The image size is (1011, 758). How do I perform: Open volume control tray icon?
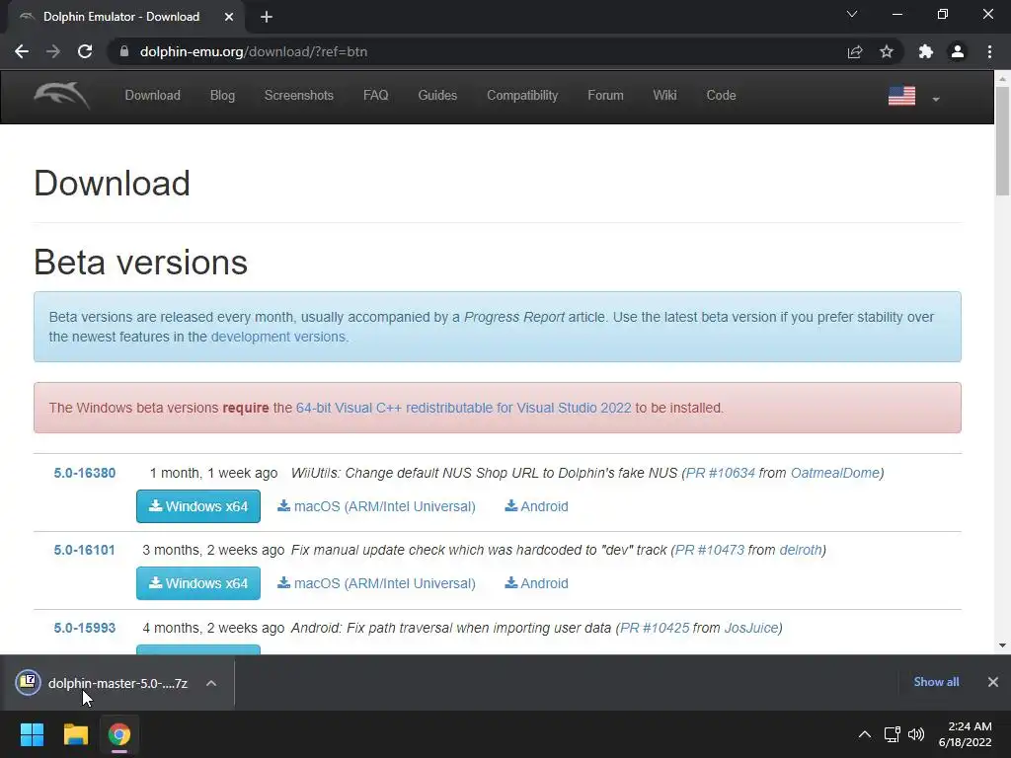[916, 734]
